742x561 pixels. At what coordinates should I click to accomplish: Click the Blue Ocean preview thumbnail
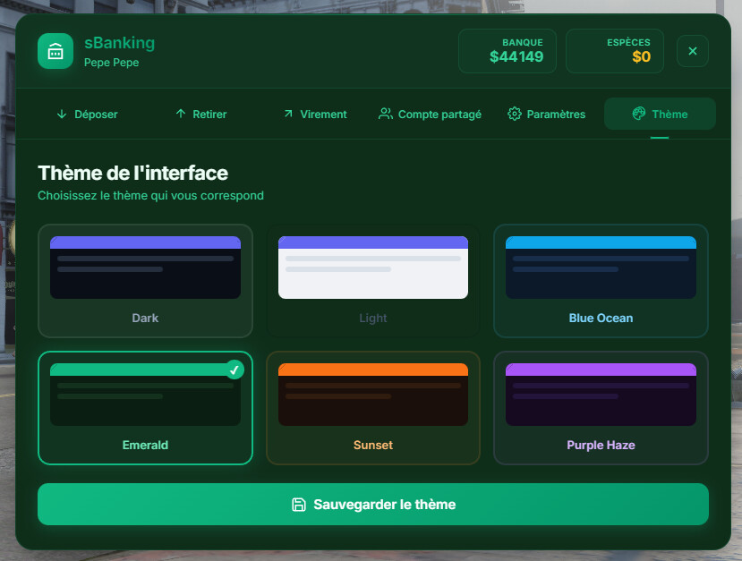601,268
